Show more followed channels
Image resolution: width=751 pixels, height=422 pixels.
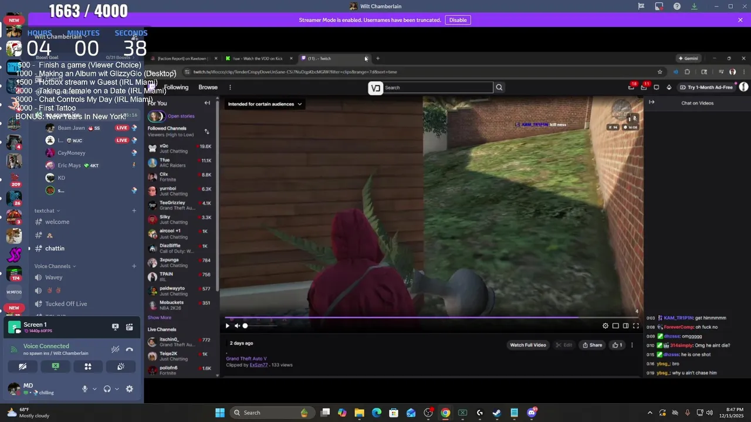pyautogui.click(x=160, y=318)
